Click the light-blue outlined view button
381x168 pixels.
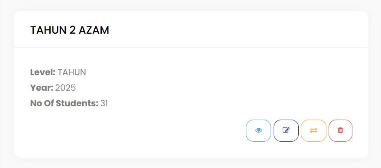(258, 130)
